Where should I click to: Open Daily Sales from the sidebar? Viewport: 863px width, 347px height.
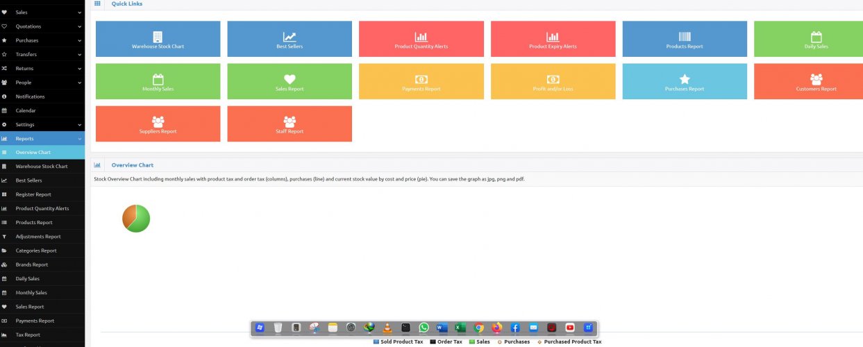42,278
